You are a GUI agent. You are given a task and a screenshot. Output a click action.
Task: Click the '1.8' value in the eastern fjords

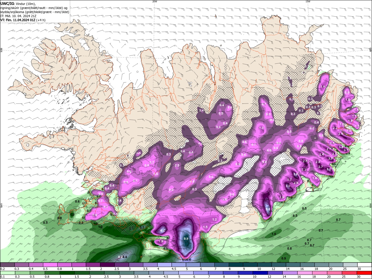(x=348, y=100)
